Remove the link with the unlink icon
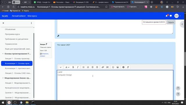186x105 pixels. pyautogui.click(x=107, y=67)
